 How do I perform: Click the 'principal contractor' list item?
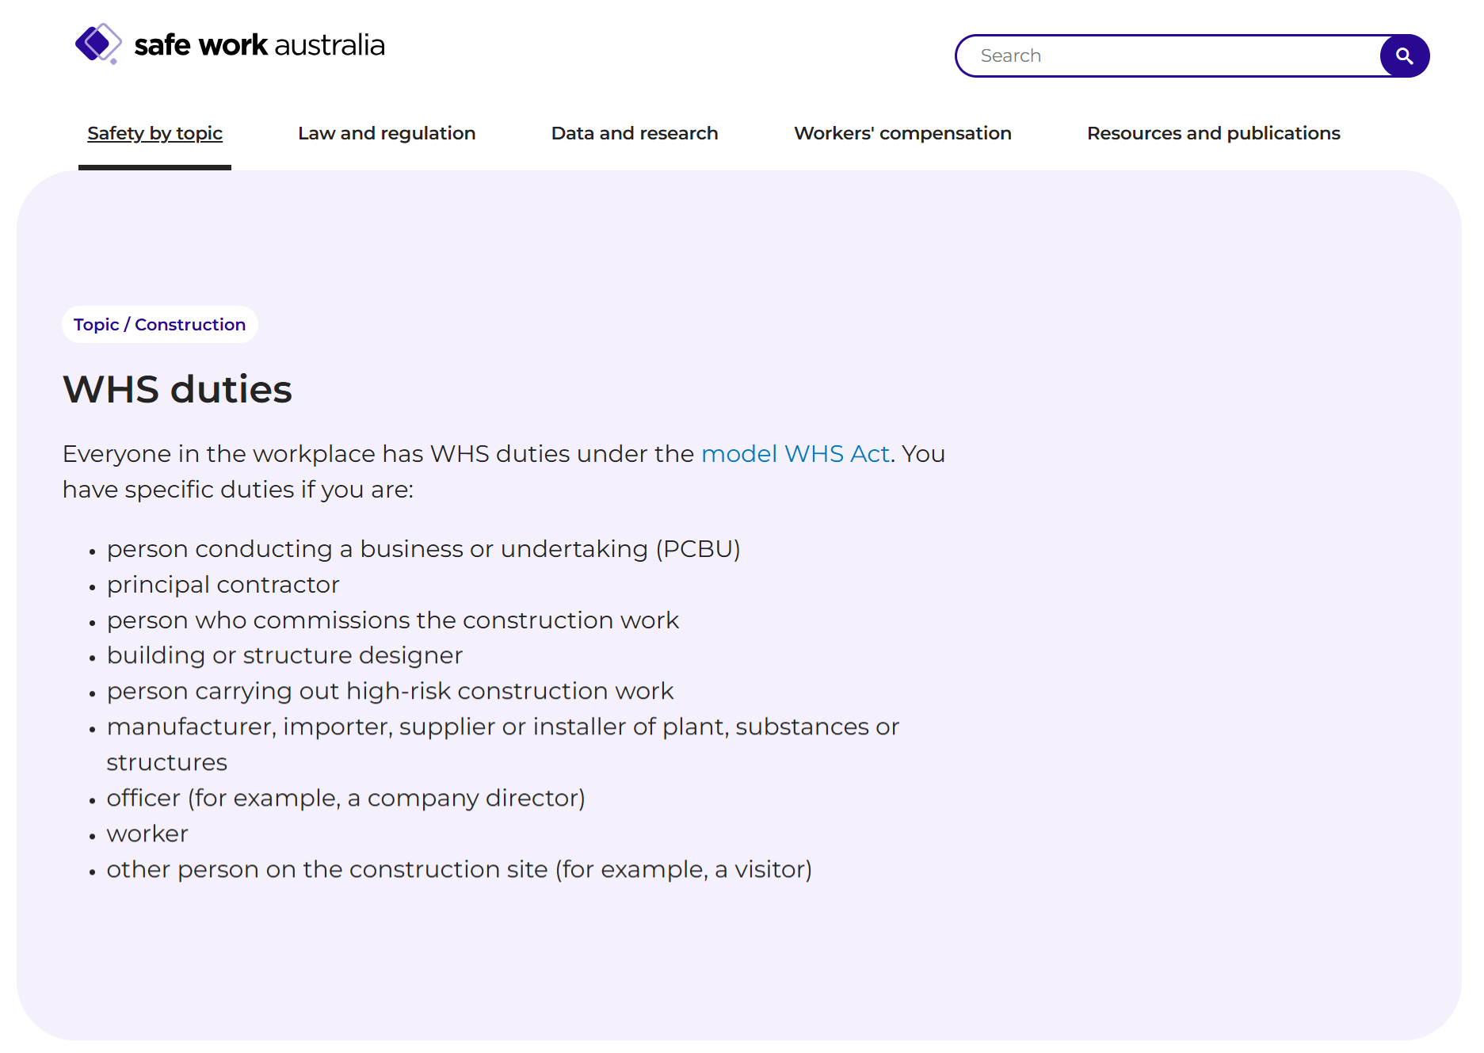223,585
